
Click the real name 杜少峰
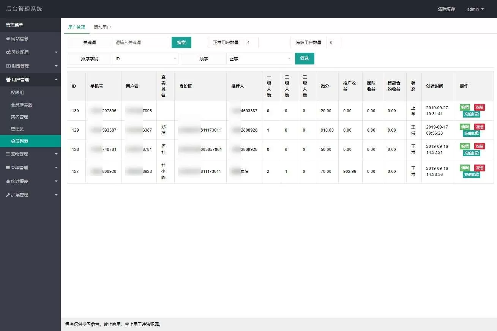tap(164, 171)
